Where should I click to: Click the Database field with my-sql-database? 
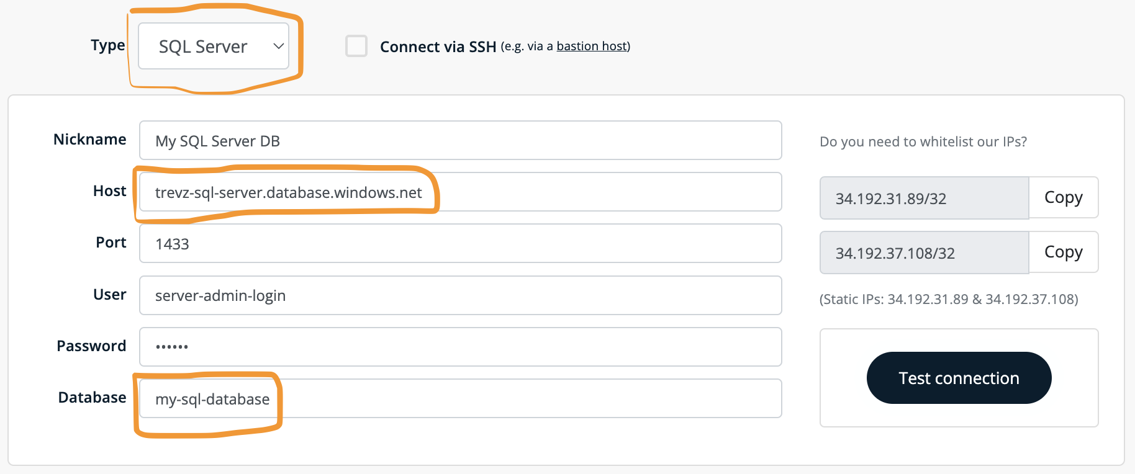pyautogui.click(x=460, y=398)
